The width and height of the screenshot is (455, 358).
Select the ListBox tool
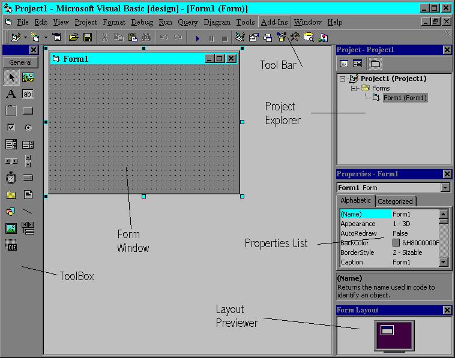pos(28,145)
